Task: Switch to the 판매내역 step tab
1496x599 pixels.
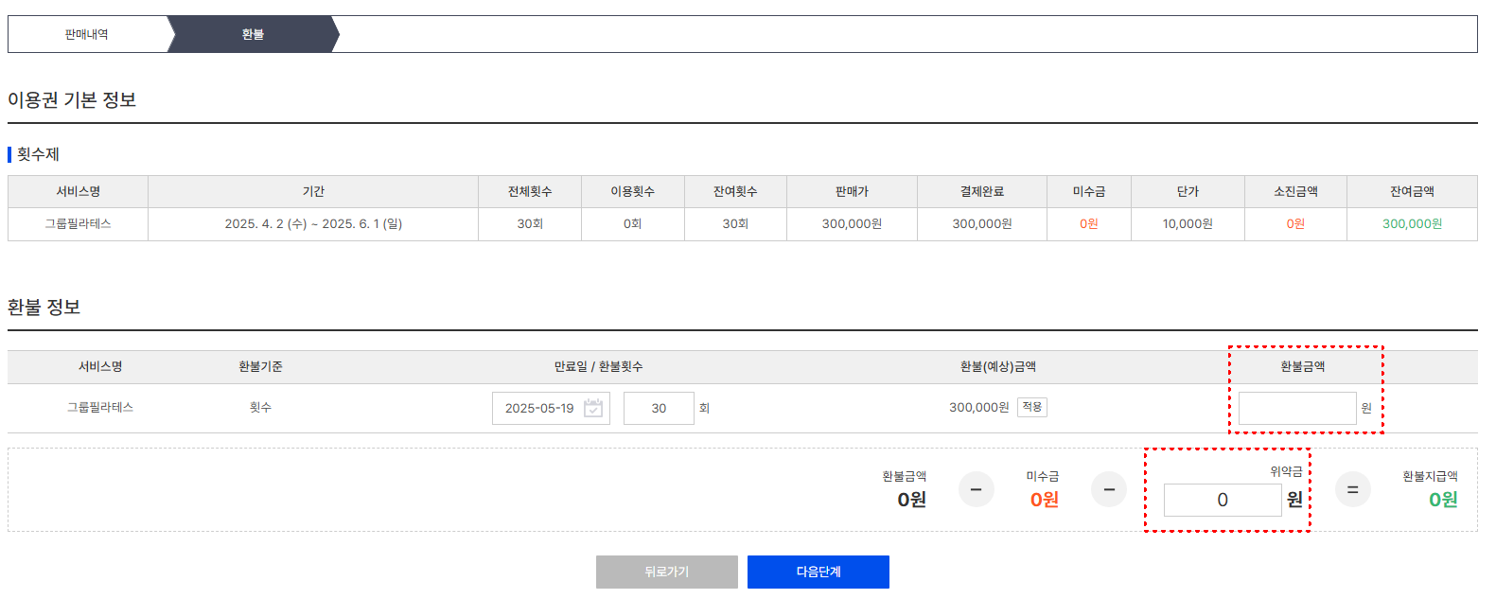Action: pyautogui.click(x=87, y=34)
